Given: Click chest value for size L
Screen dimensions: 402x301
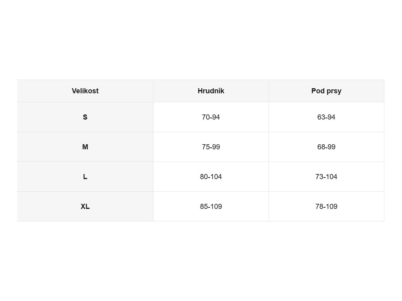Looking at the screenshot, I should (211, 177).
